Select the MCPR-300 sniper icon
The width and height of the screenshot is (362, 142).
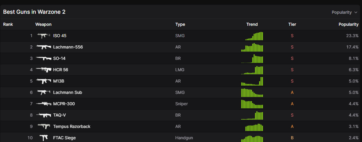click(44, 104)
